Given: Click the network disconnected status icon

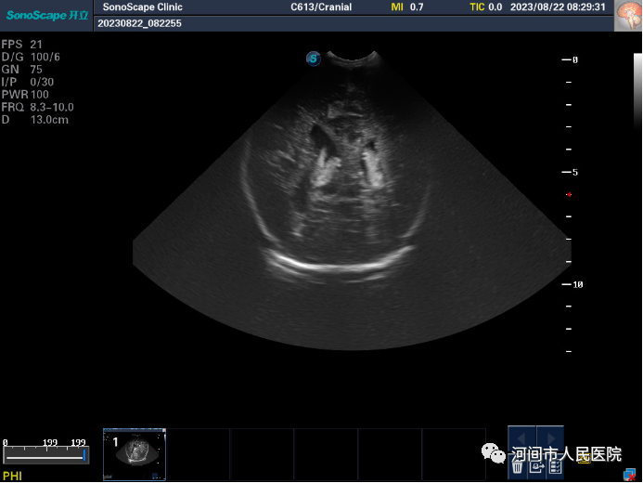Looking at the screenshot, I should tap(629, 473).
